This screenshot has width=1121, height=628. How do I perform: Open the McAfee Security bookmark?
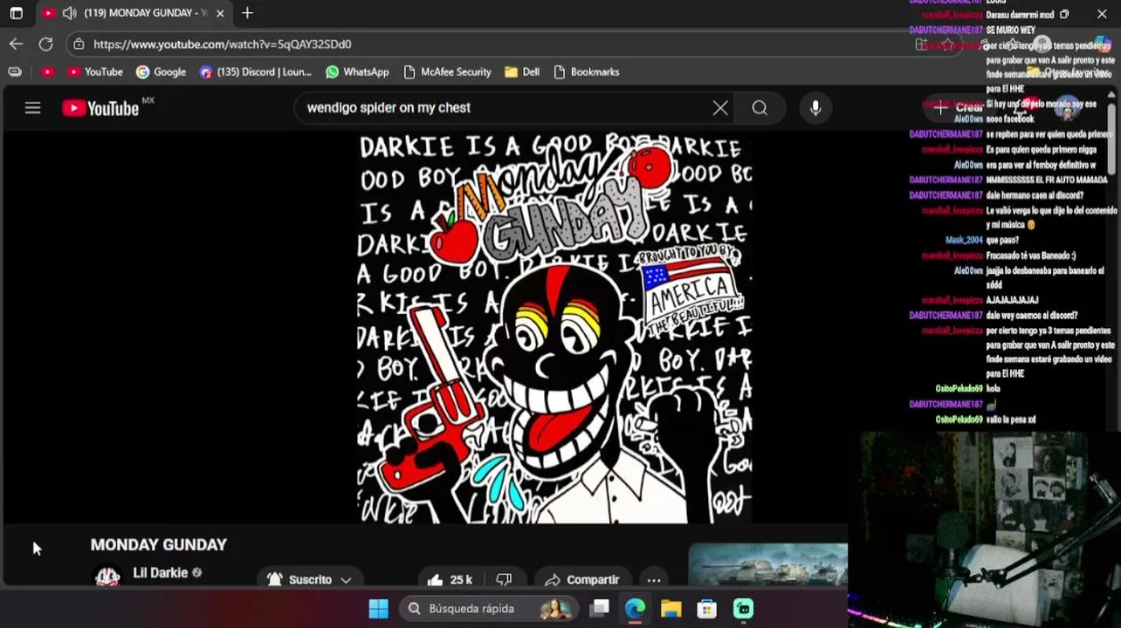[x=447, y=72]
